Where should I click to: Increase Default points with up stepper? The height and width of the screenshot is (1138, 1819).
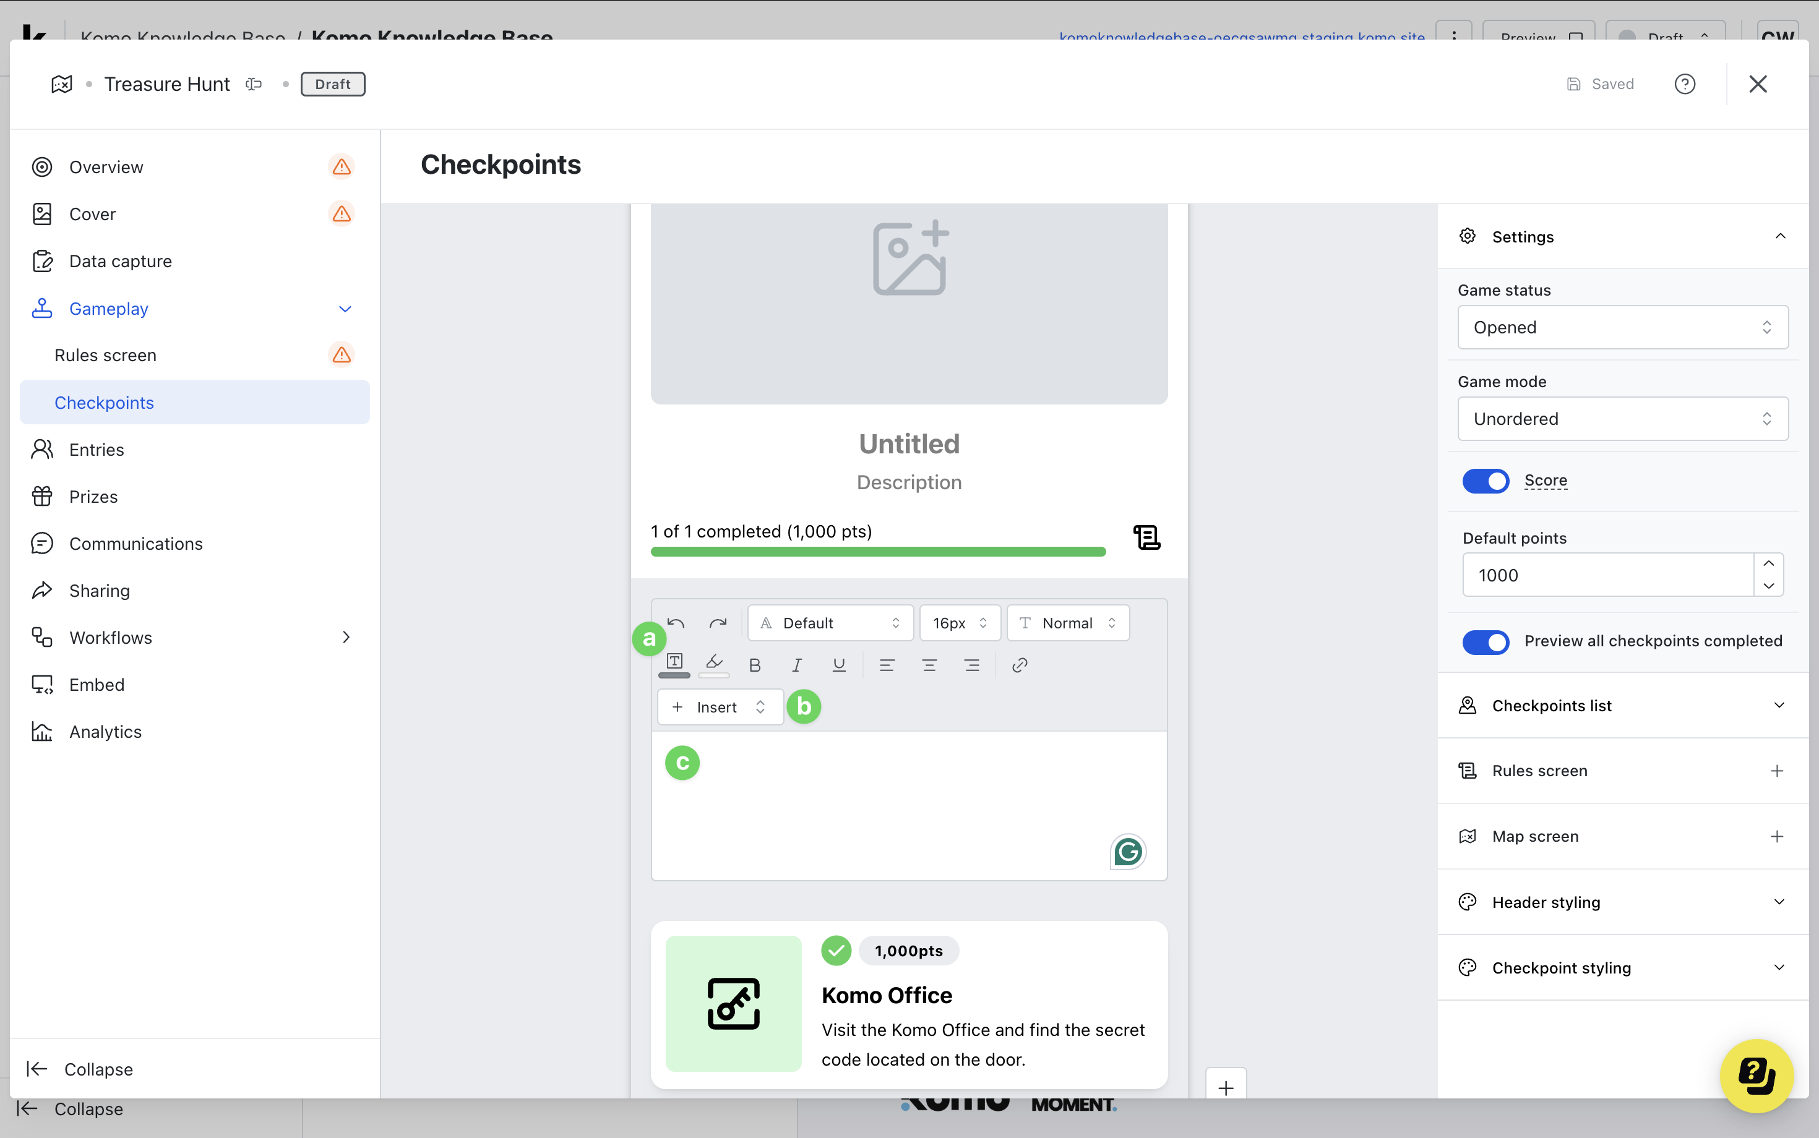tap(1768, 563)
